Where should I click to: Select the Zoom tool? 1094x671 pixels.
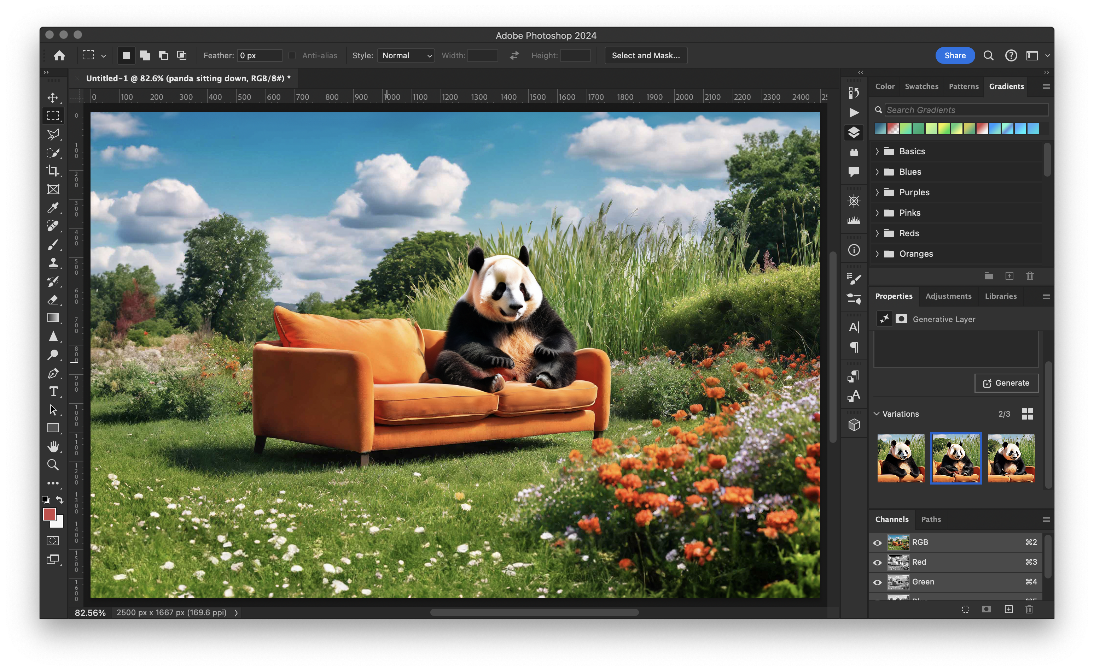[x=53, y=465]
